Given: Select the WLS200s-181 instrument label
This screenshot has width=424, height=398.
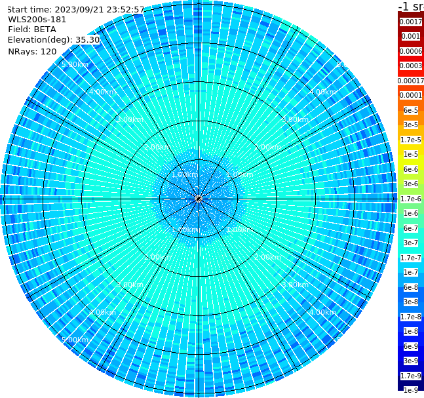Looking at the screenshot, I should click(x=37, y=20).
